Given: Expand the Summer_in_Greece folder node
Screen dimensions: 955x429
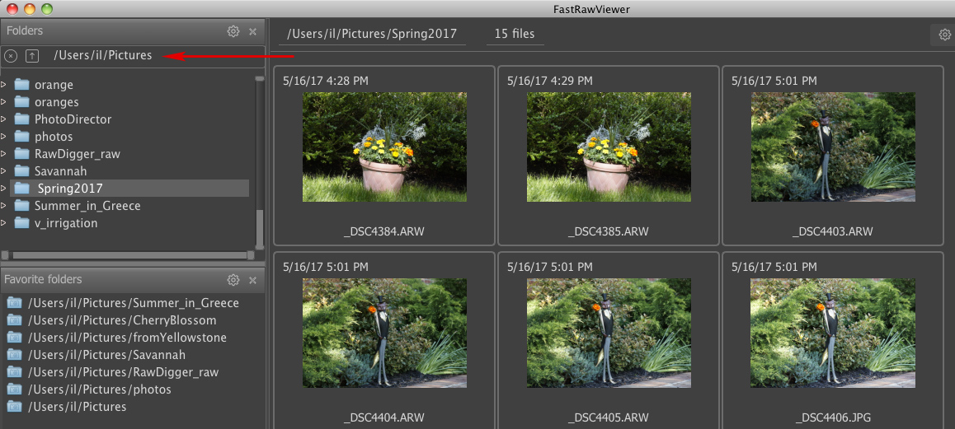Looking at the screenshot, I should click(x=4, y=206).
